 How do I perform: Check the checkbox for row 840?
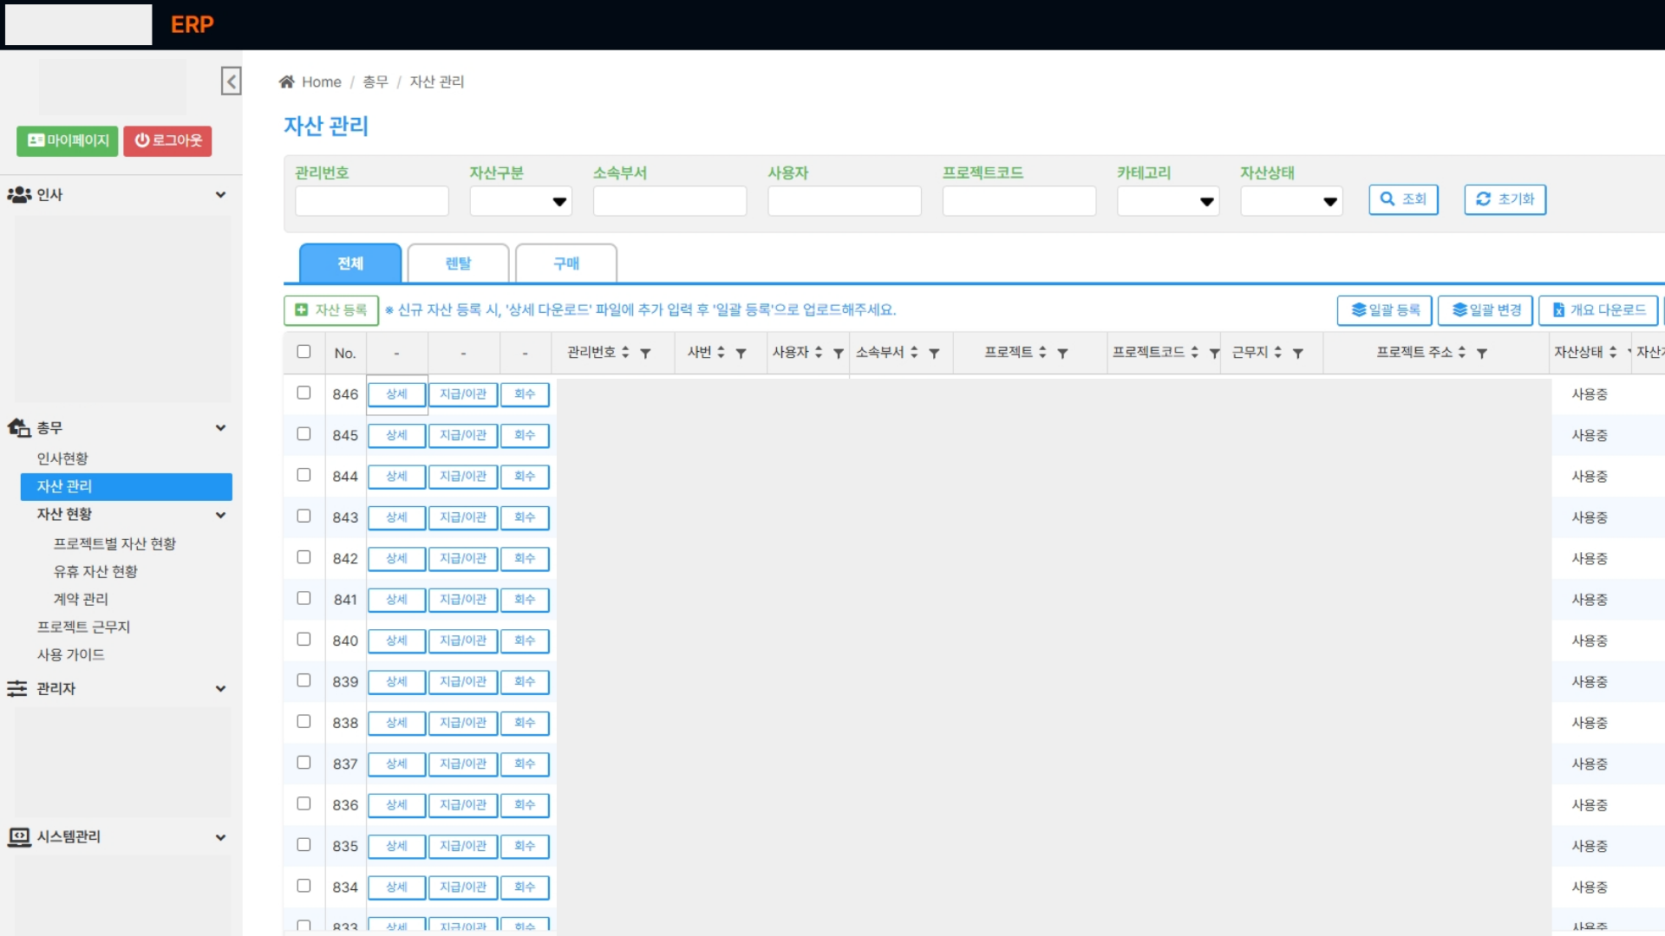click(304, 639)
